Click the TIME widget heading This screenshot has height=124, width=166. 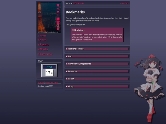click(x=40, y=61)
